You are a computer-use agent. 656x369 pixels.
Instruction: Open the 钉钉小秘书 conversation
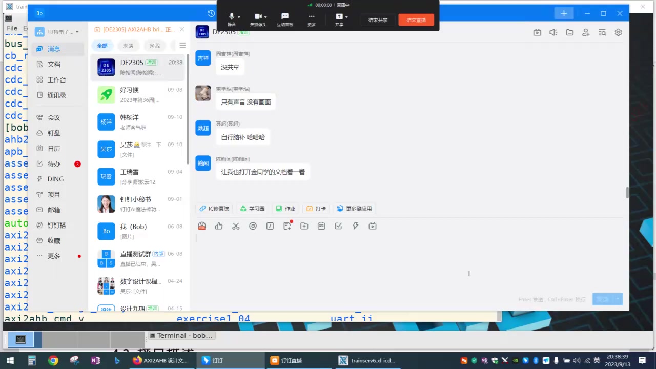(x=137, y=204)
